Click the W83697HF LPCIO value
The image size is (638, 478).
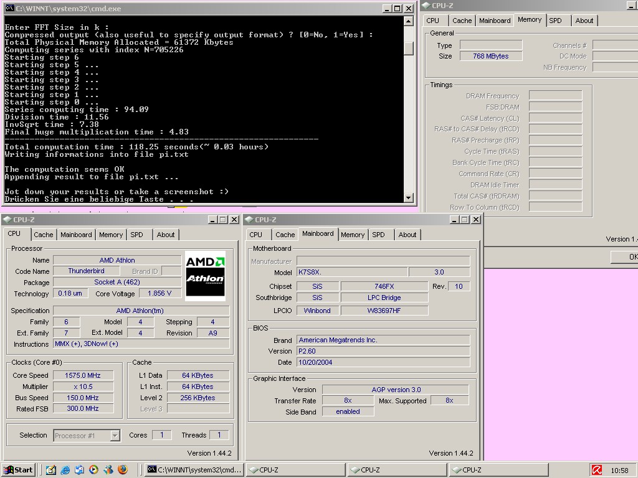(384, 311)
